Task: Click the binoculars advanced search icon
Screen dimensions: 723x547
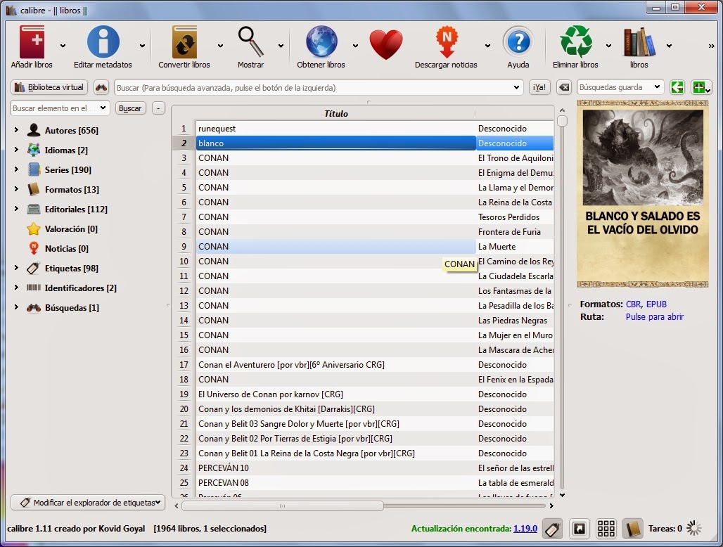Action: [x=101, y=87]
